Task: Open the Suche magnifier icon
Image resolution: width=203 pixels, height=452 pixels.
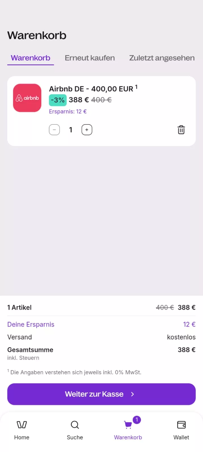Action: [75, 425]
